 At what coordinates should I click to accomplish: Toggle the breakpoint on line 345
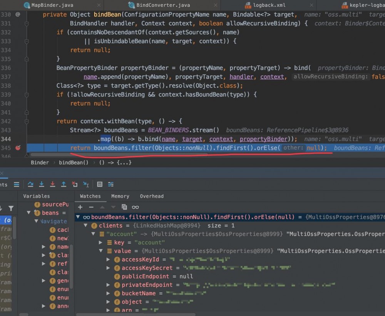tap(18, 148)
